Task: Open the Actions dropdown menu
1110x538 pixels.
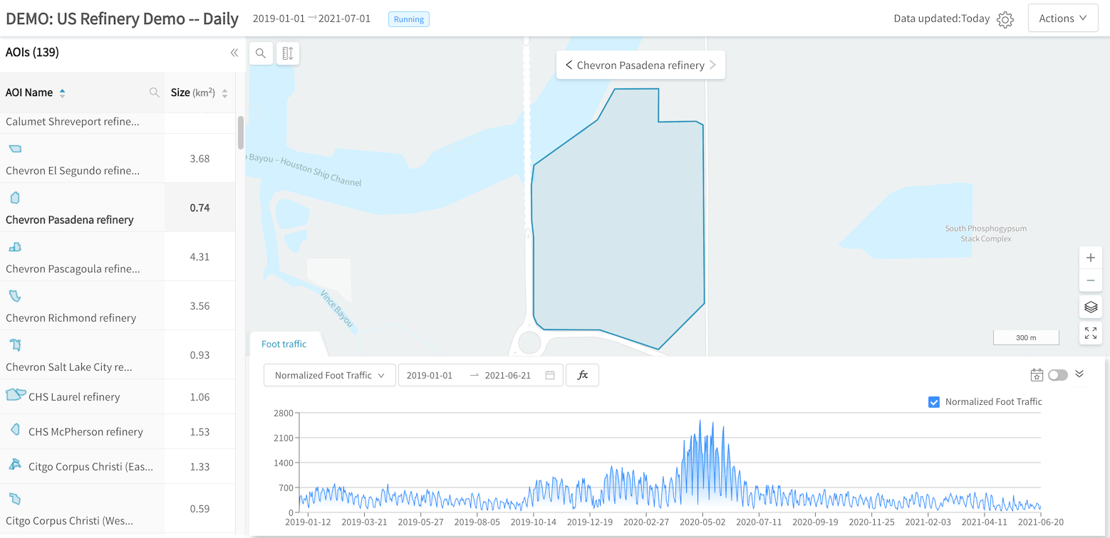Action: 1062,19
